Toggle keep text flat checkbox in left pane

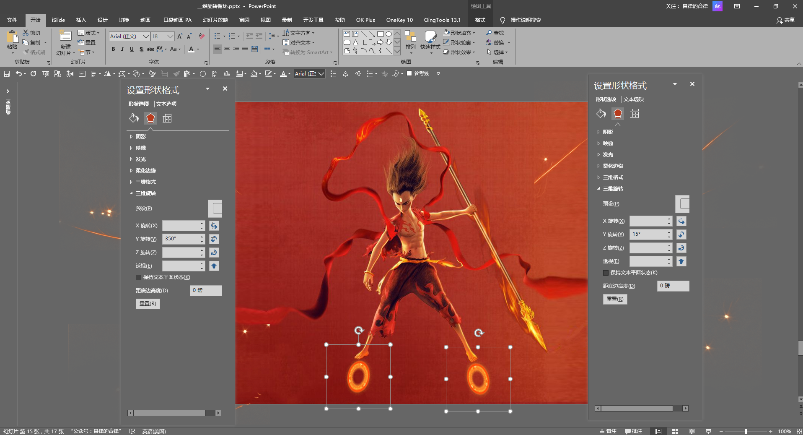[x=138, y=277]
